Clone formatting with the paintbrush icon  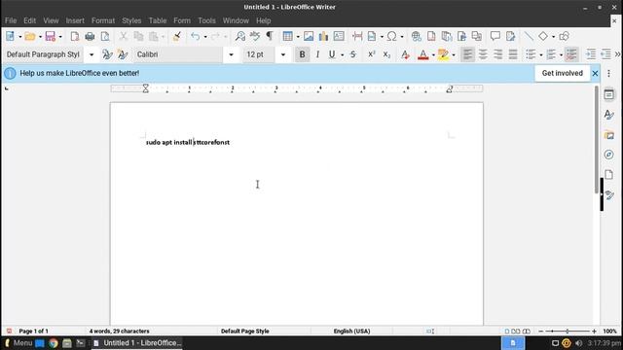(x=177, y=37)
